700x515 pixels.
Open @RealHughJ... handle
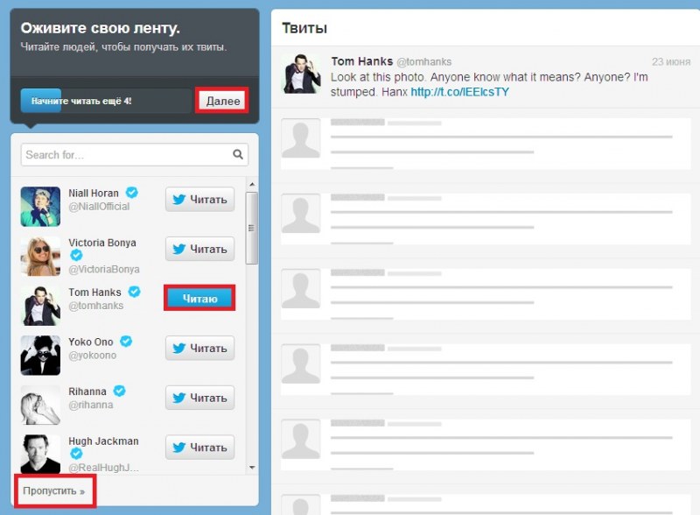tap(103, 468)
